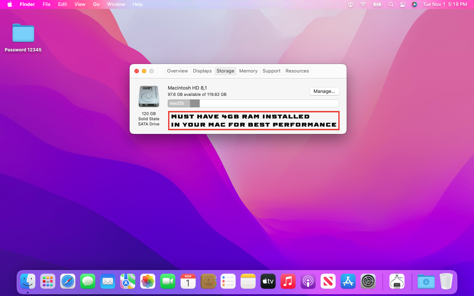This screenshot has height=296, width=474.
Task: Open Podcasts app in the Dock
Action: 308,281
